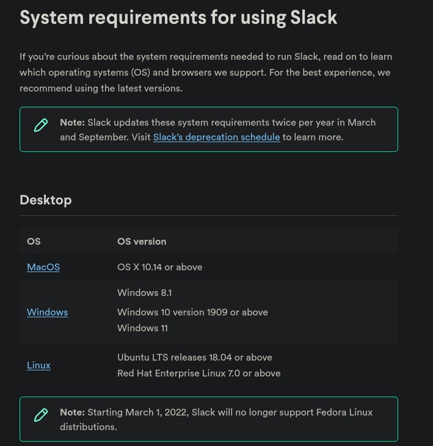The width and height of the screenshot is (433, 446).
Task: Click the intro paragraph about supported browsers
Action: coord(205,73)
